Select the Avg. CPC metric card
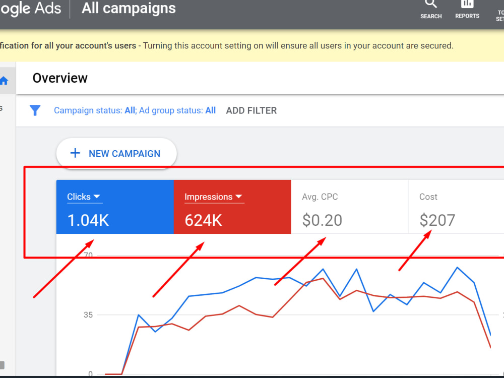This screenshot has height=378, width=504. (x=349, y=207)
